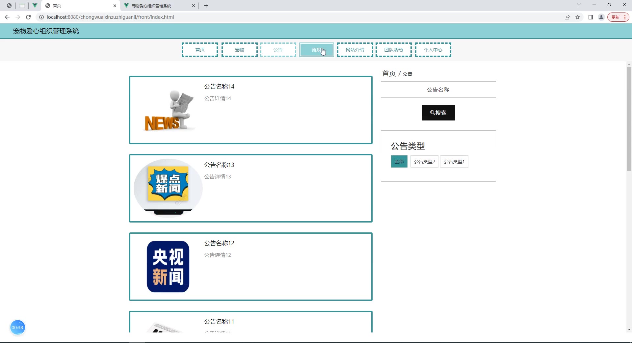Viewport: 632px width, 343px height.
Task: Open the 公告 navigation menu item
Action: tap(278, 50)
